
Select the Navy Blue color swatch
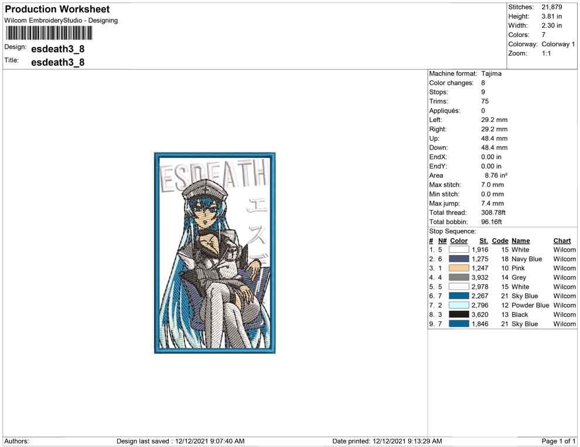(459, 259)
